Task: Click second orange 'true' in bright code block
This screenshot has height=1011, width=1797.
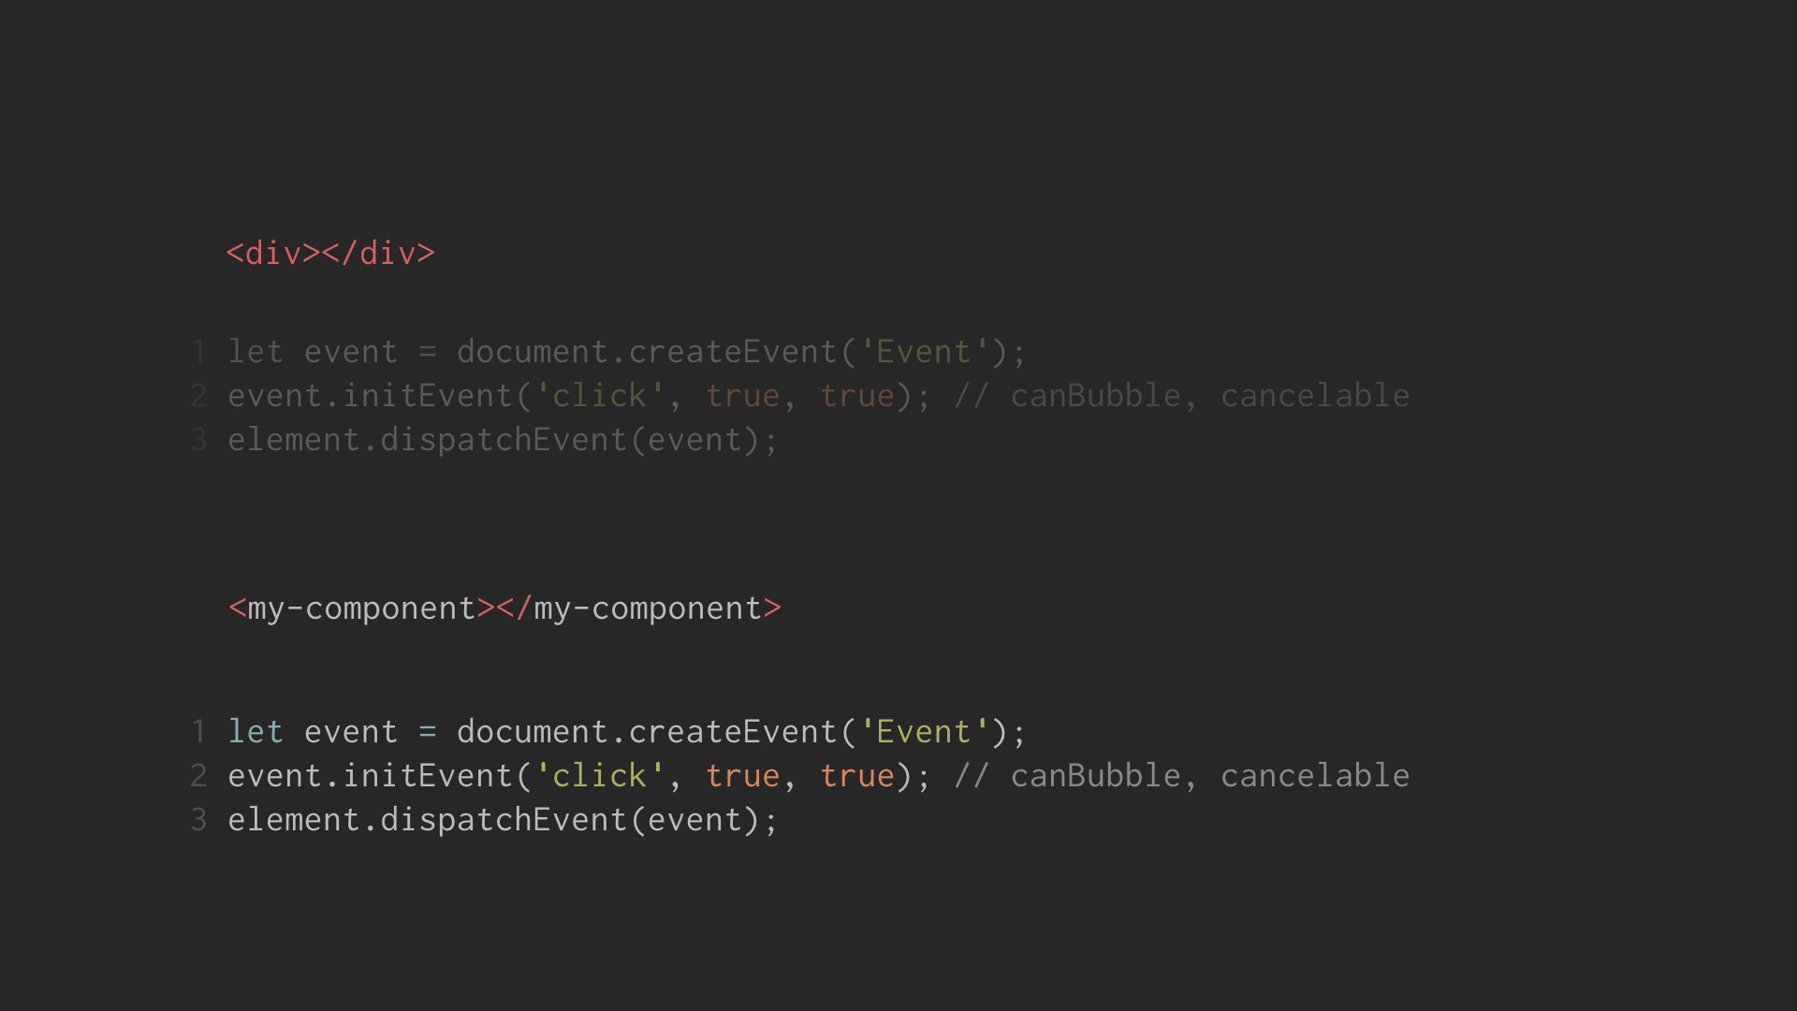Action: [x=857, y=776]
